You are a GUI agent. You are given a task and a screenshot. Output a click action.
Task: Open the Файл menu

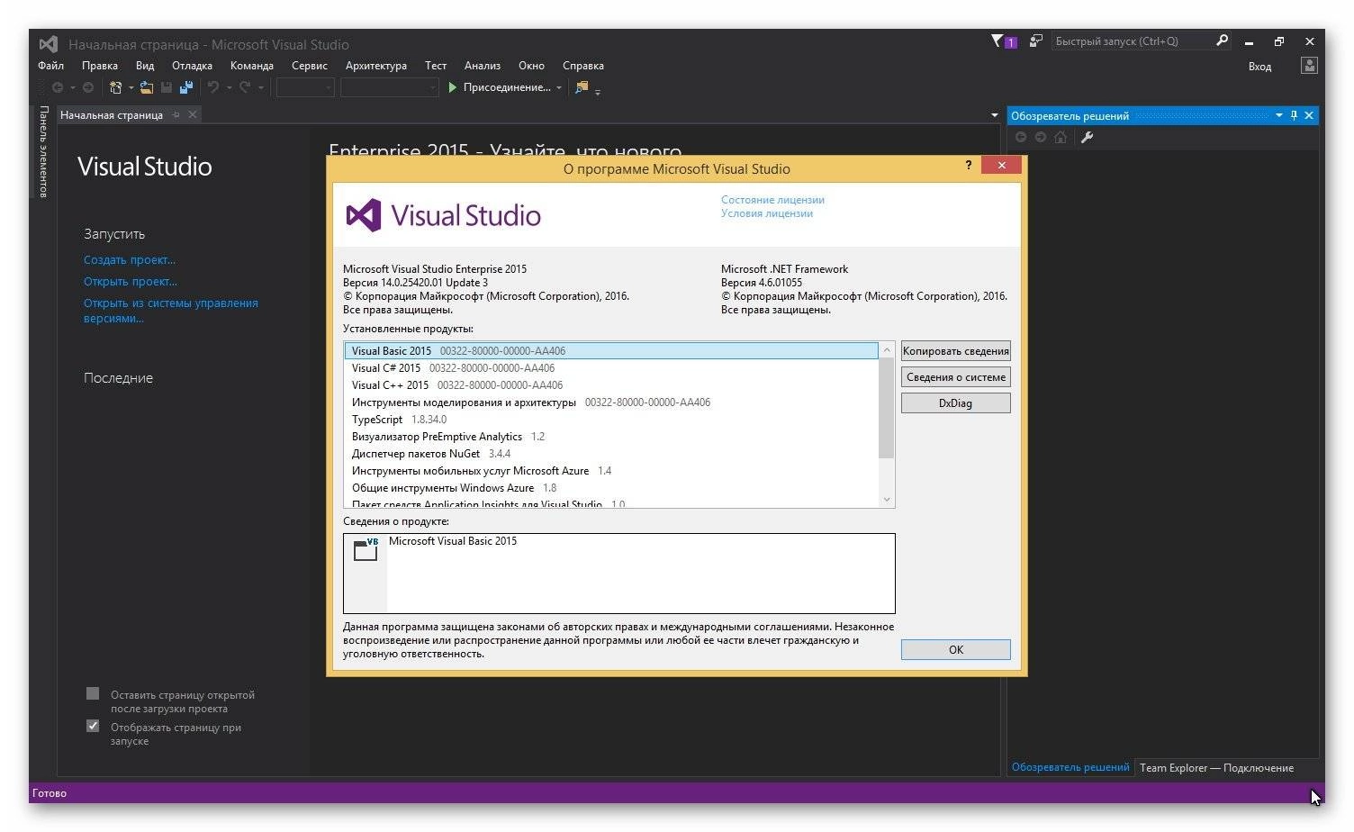click(x=50, y=66)
